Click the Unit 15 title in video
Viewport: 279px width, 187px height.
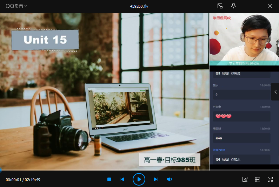click(45, 40)
